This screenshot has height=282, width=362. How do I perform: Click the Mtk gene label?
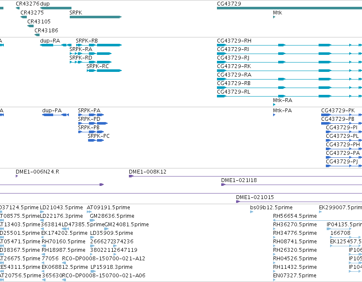tap(277, 13)
